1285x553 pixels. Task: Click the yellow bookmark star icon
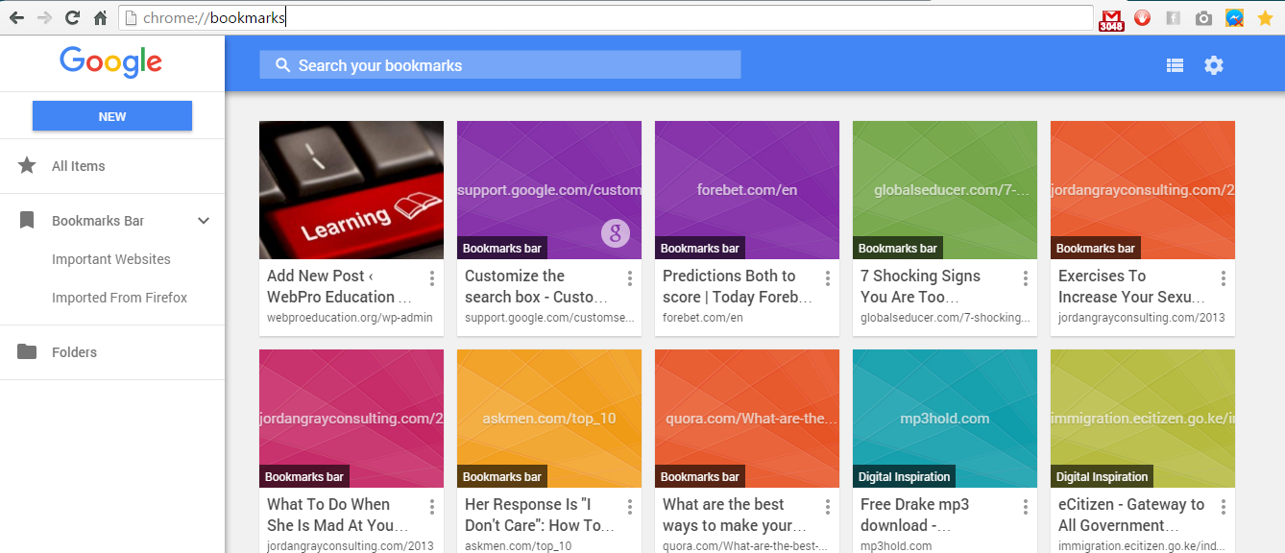1265,18
